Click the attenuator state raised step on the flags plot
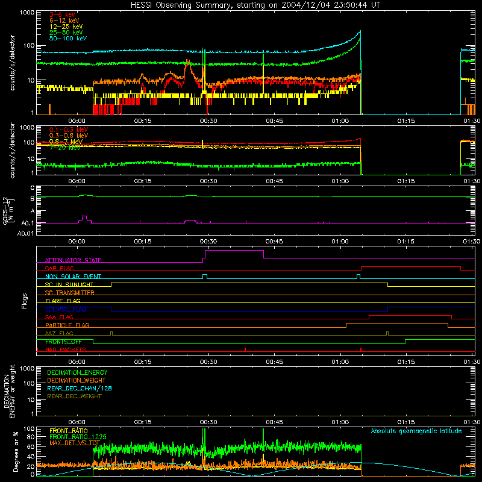The height and width of the screenshot is (482, 482). click(234, 251)
